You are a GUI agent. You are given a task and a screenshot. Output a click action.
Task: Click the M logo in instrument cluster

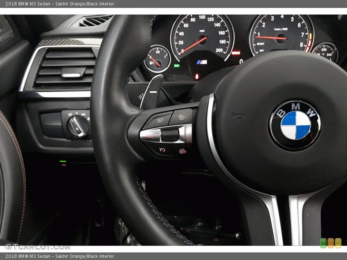[x=202, y=62]
